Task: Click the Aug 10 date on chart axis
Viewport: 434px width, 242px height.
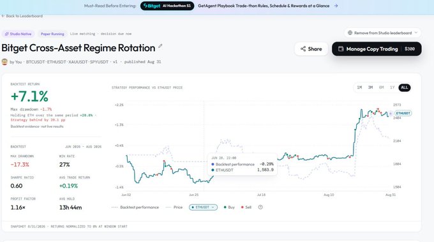Action: pos(329,195)
